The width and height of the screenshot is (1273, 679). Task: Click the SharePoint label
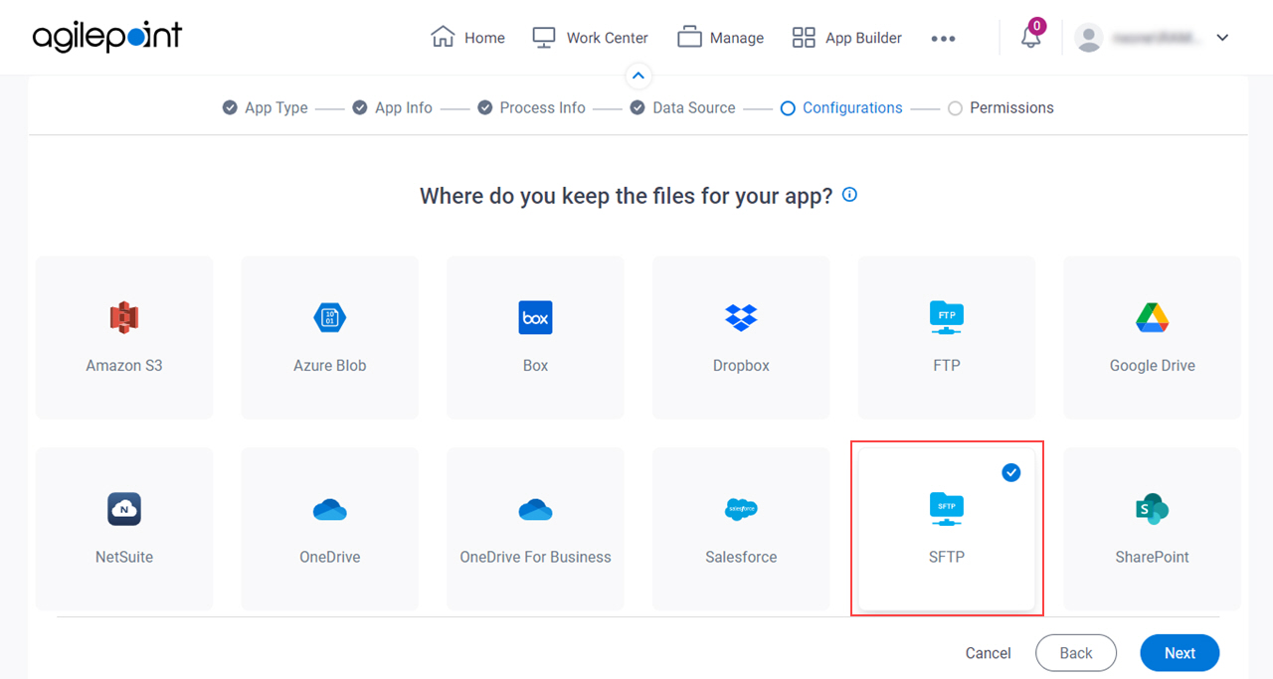(1153, 557)
